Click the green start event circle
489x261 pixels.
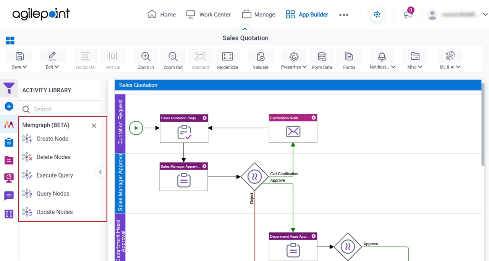pos(136,128)
